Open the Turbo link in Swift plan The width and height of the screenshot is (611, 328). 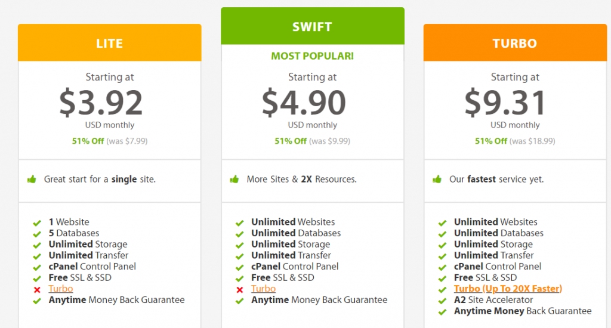pyautogui.click(x=263, y=289)
